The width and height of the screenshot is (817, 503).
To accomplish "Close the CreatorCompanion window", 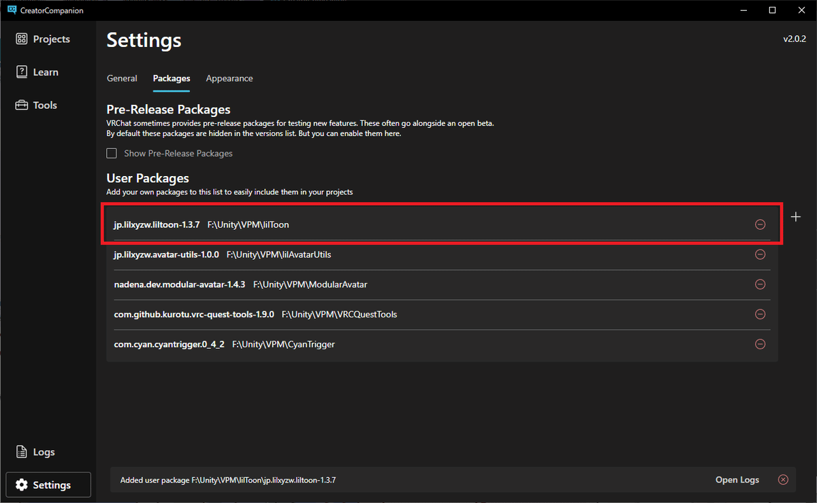I will click(x=802, y=10).
